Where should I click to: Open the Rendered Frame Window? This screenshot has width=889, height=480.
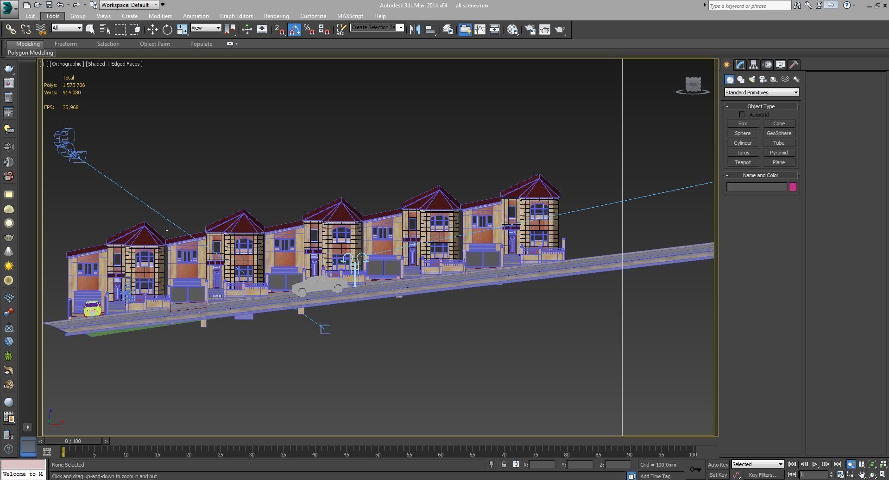click(545, 30)
